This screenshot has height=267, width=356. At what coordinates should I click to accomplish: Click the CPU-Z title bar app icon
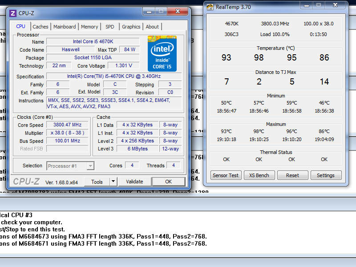(x=13, y=13)
